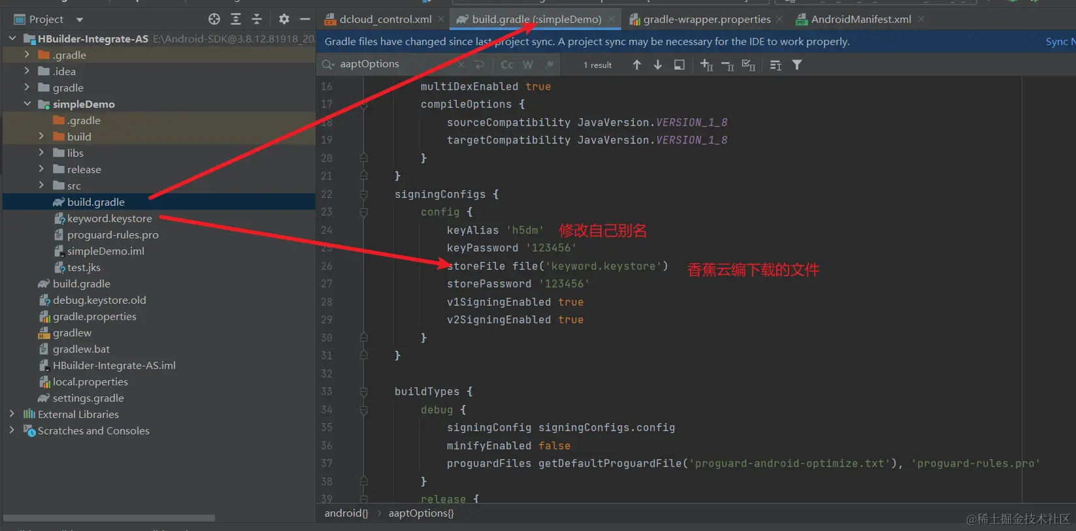
Task: Toggle whole Words (W) search option
Action: 528,65
